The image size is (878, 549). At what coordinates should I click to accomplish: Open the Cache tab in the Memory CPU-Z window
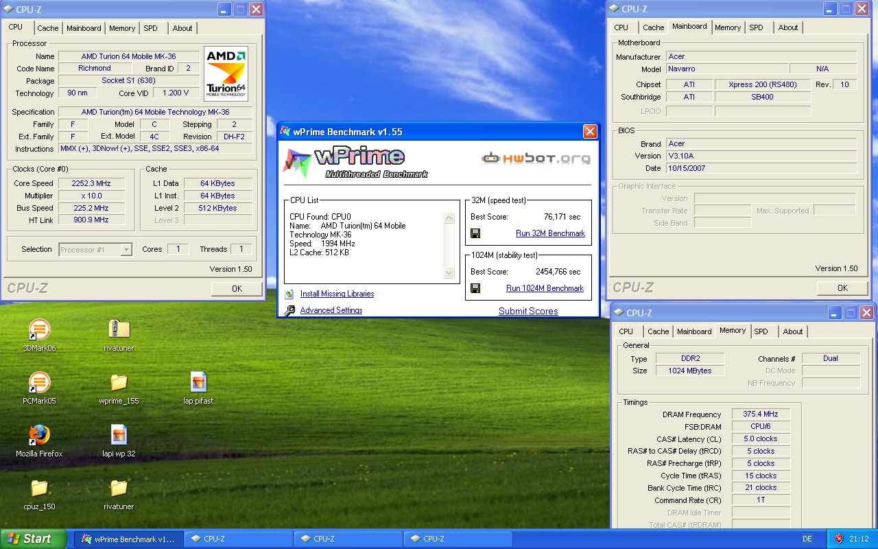click(x=658, y=331)
